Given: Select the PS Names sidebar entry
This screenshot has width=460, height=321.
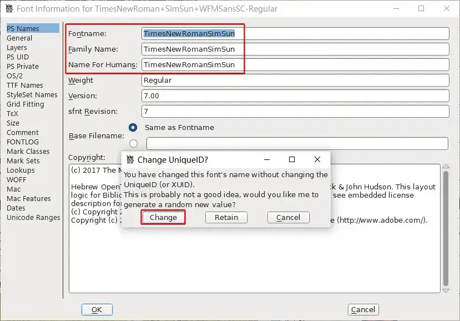Looking at the screenshot, I should click(x=23, y=28).
